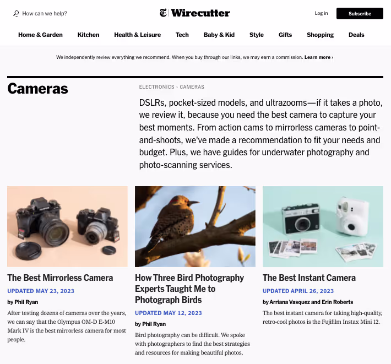The width and height of the screenshot is (391, 364).
Task: Open the Baby & Kid menu
Action: [219, 35]
